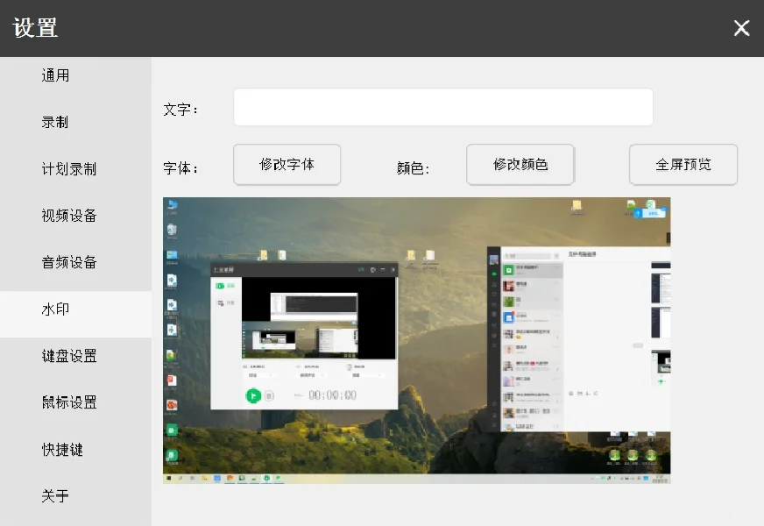Click the 文字 watermark text input field
This screenshot has width=764, height=526.
pyautogui.click(x=442, y=107)
